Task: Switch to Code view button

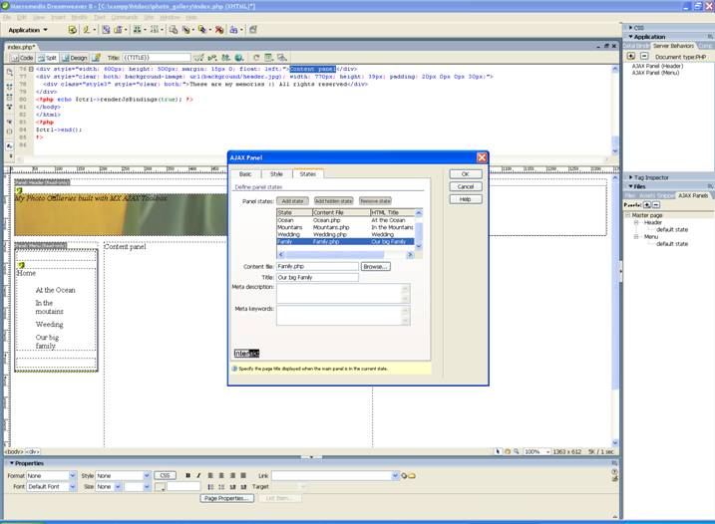Action: pyautogui.click(x=23, y=58)
